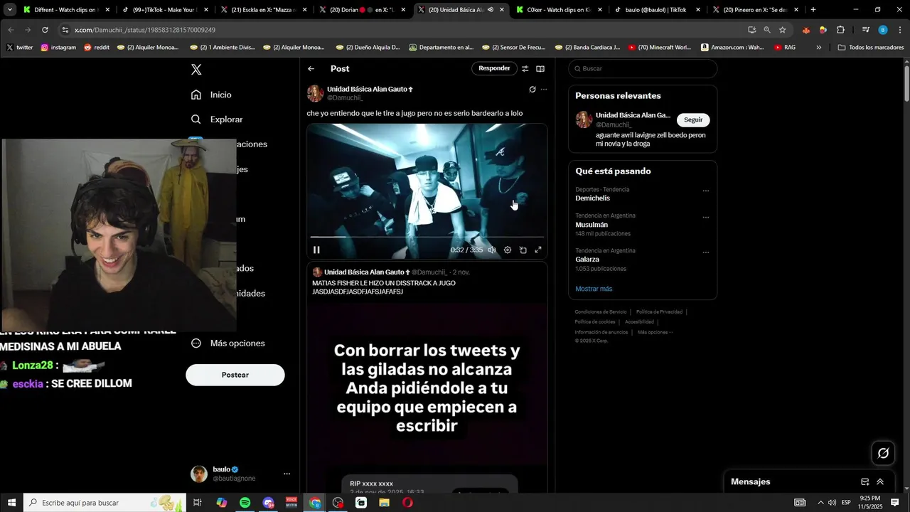The height and width of the screenshot is (512, 910).
Task: Switch to the Dorian en X tab
Action: 361,10
